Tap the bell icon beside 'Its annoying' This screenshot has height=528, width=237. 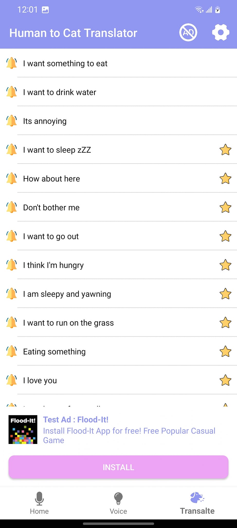(x=12, y=121)
